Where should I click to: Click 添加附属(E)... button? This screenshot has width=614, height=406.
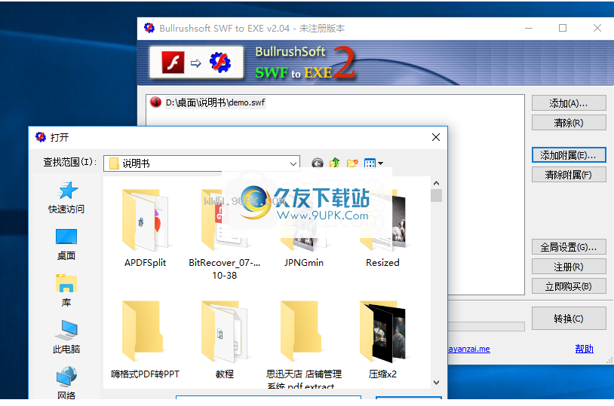click(569, 155)
